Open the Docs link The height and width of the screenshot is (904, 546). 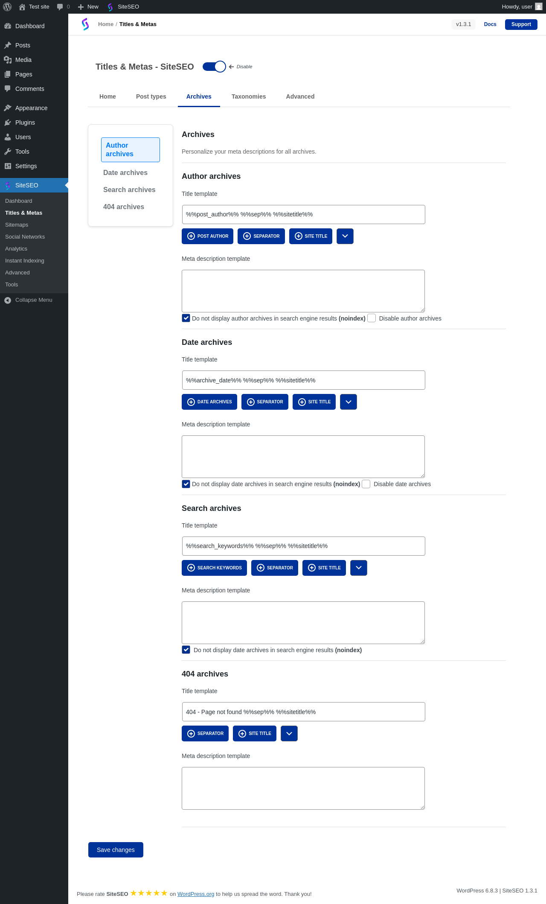pos(490,24)
